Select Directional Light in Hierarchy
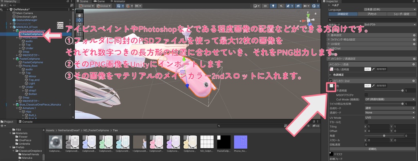Image resolution: width=418 pixels, height=161 pixels. tap(27, 17)
